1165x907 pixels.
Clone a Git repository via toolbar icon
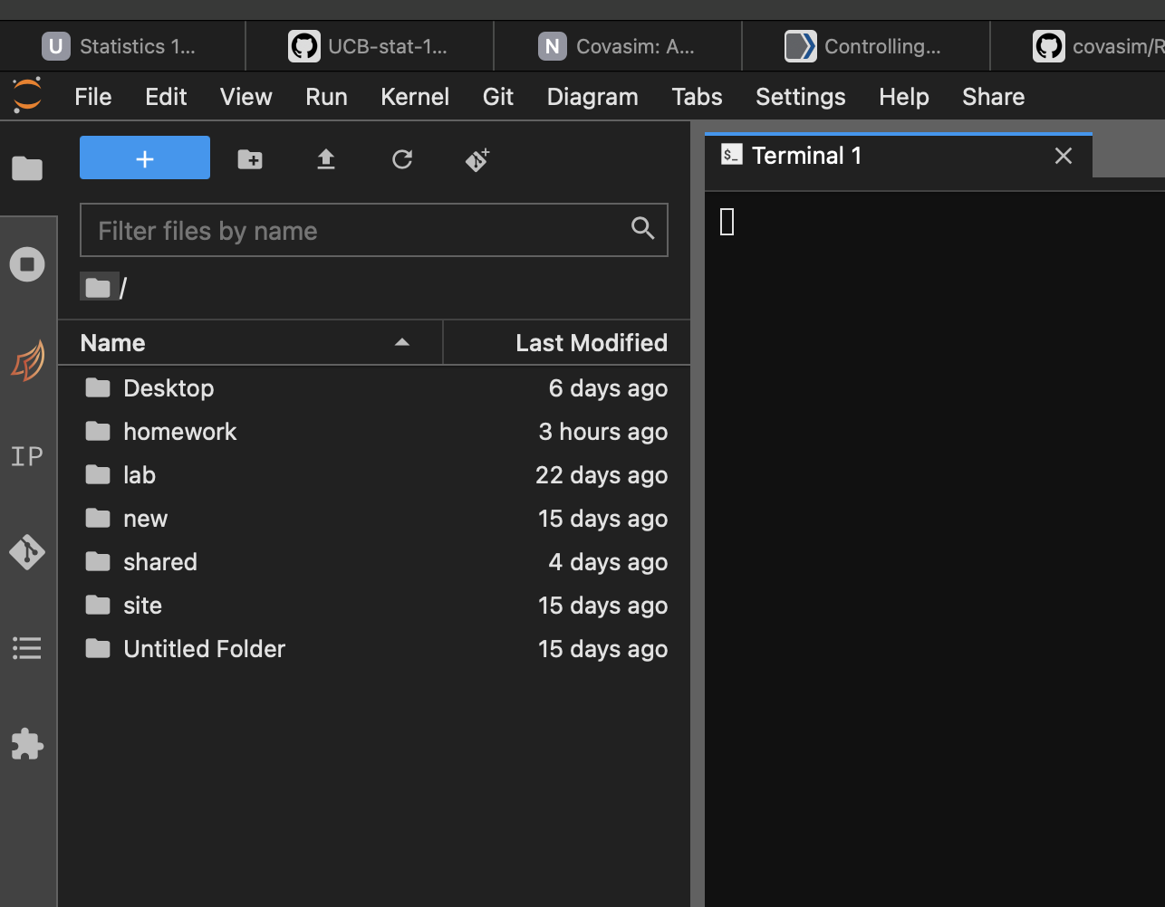477,159
